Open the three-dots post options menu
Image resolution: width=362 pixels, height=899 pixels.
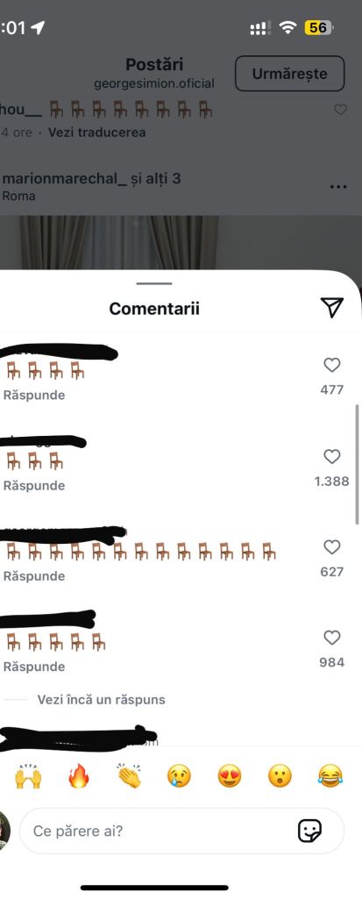[x=338, y=187]
